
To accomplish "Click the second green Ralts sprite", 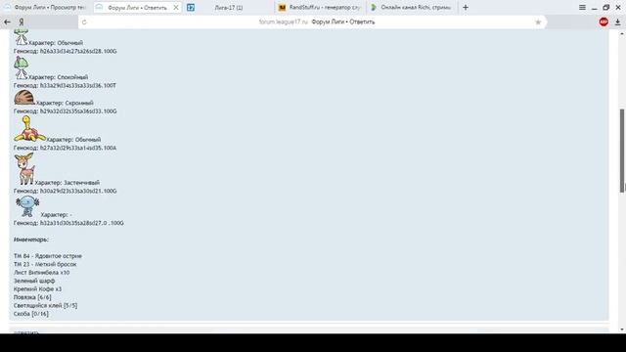I will [21, 67].
